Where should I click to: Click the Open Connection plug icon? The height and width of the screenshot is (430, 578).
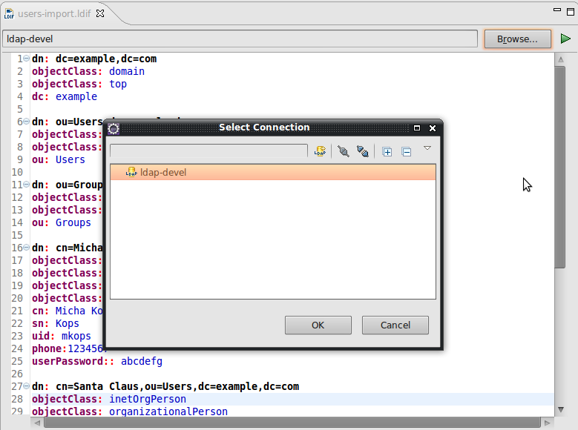[x=343, y=151]
